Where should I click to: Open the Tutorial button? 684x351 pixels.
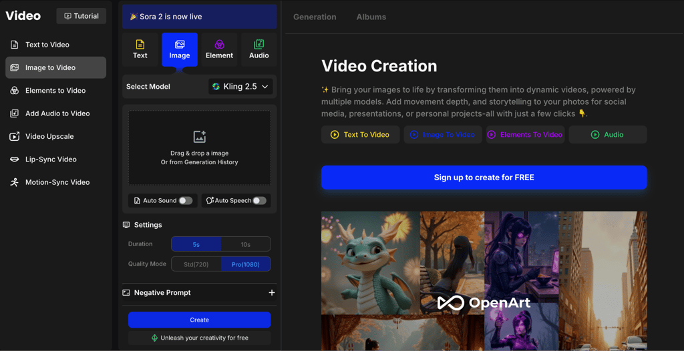pos(81,16)
